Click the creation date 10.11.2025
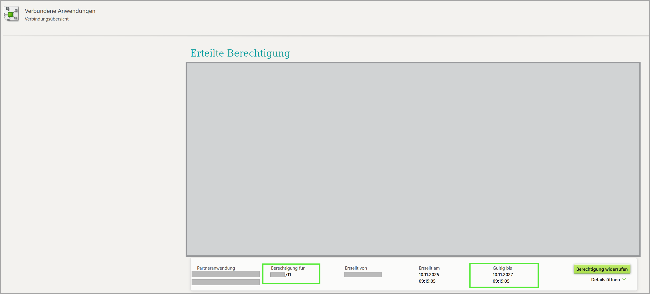This screenshot has height=294, width=650. [x=429, y=275]
